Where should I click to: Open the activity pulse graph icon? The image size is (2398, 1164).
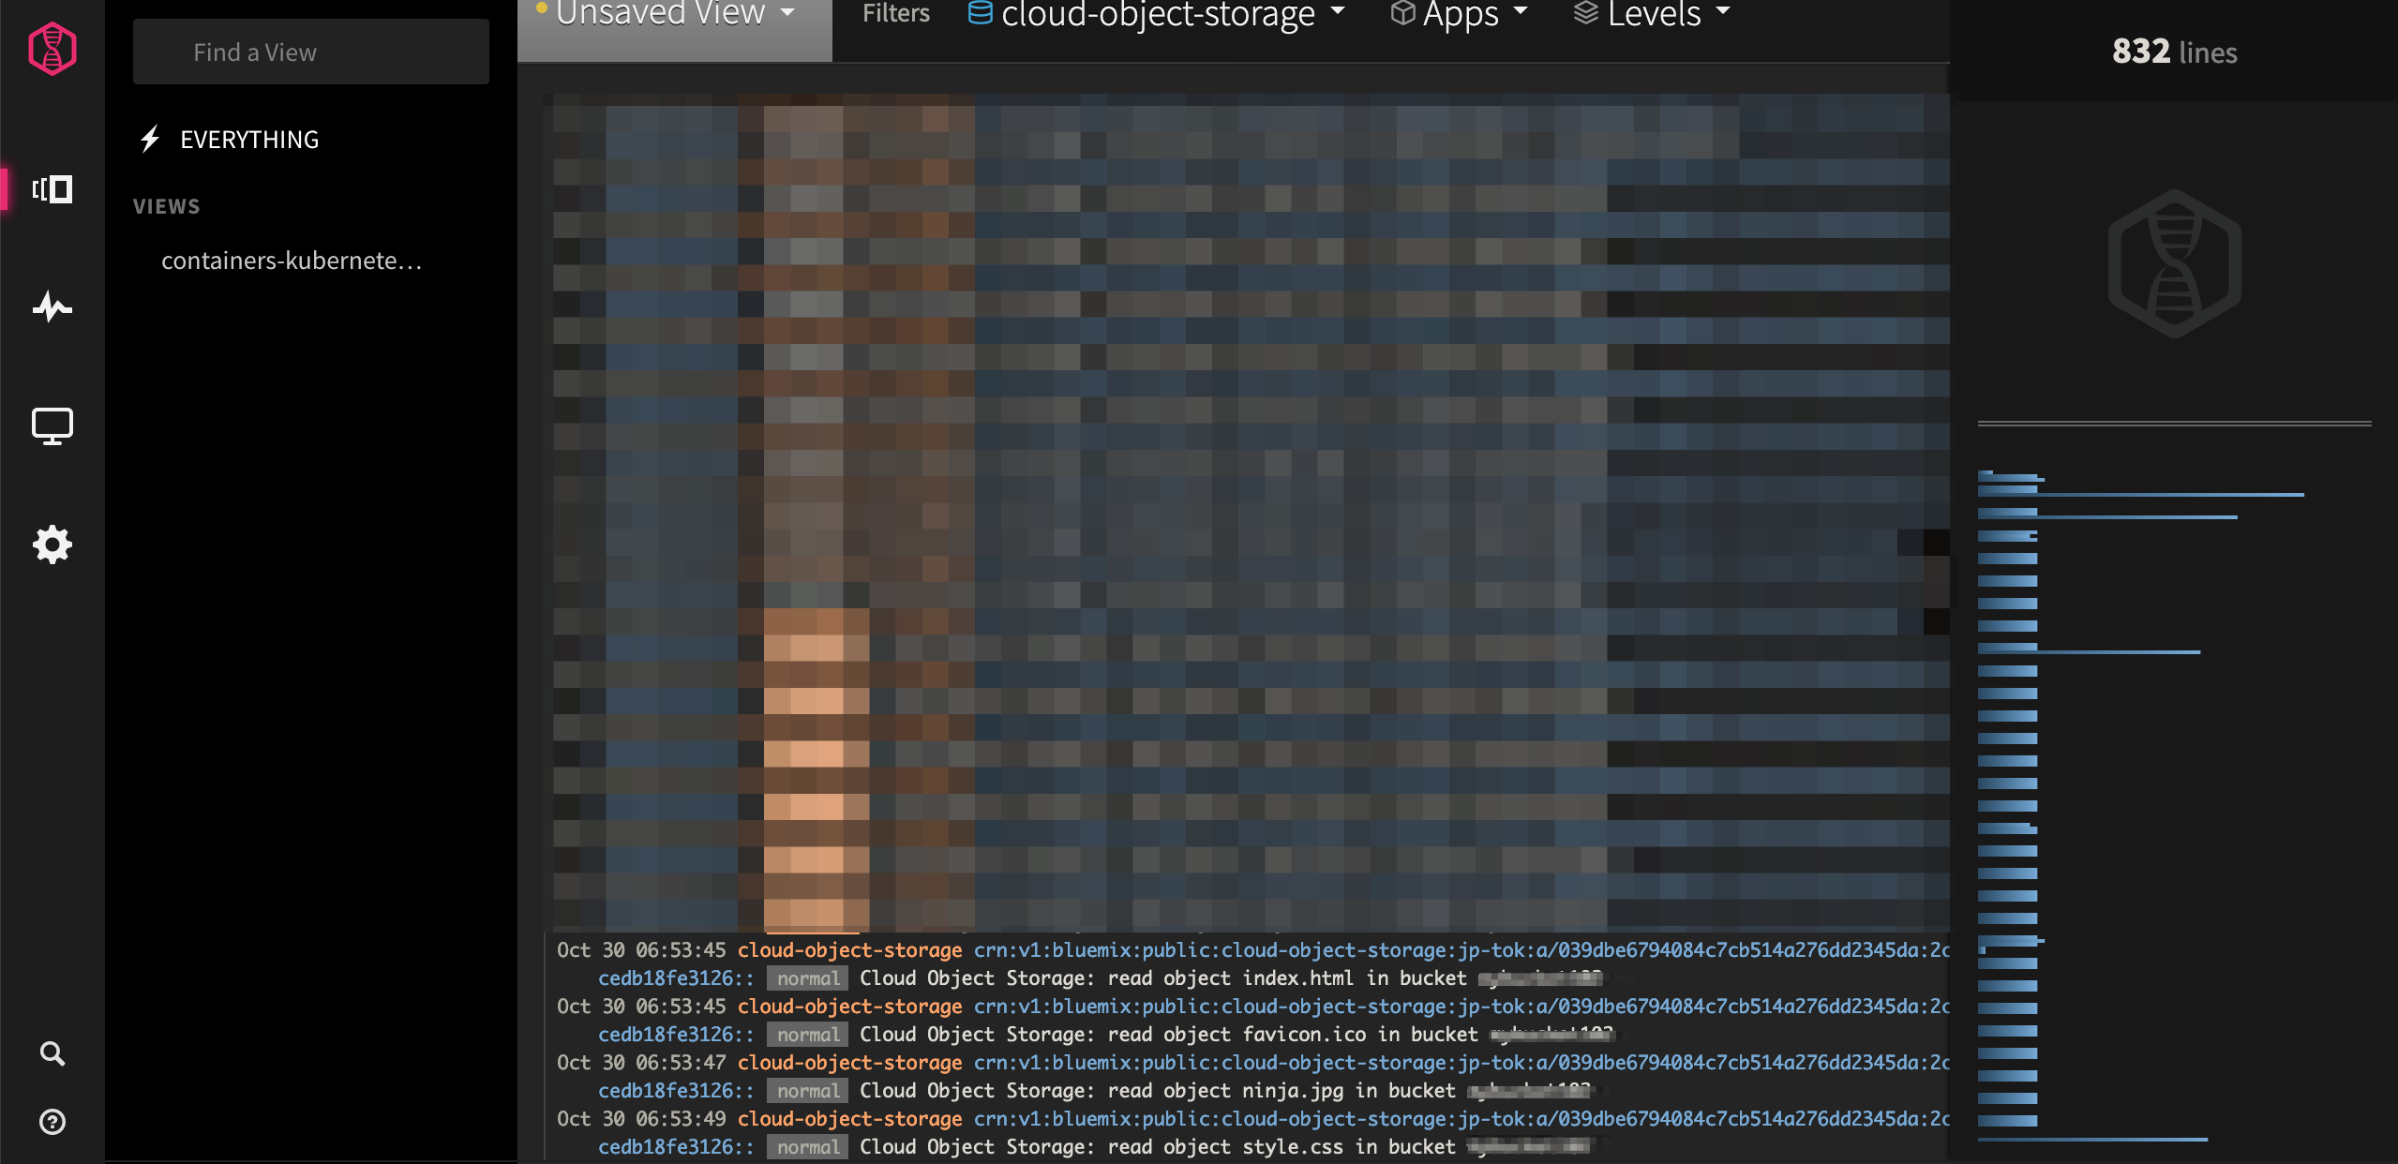[x=52, y=306]
